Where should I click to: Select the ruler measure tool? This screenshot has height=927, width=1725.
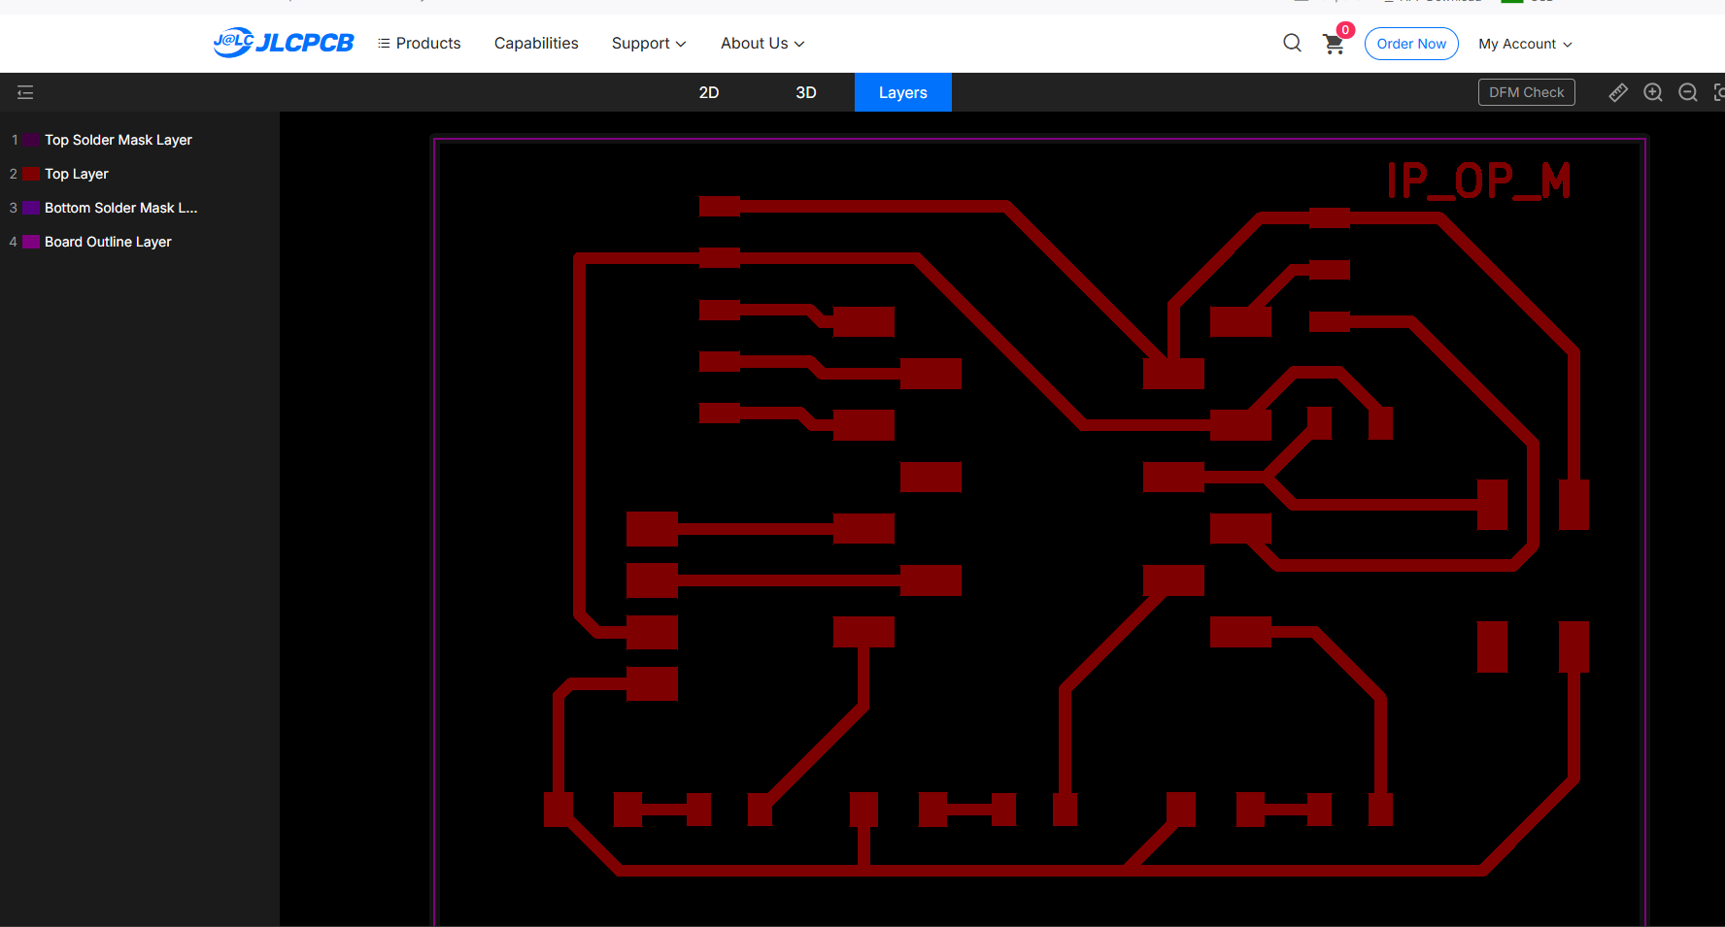(x=1618, y=92)
